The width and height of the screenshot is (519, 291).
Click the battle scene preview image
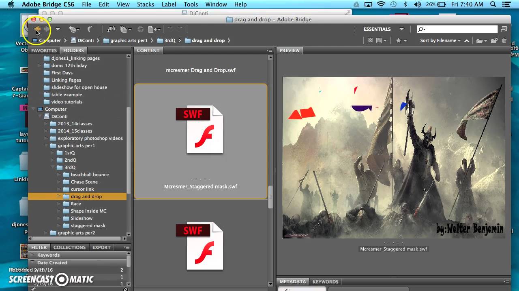393,157
